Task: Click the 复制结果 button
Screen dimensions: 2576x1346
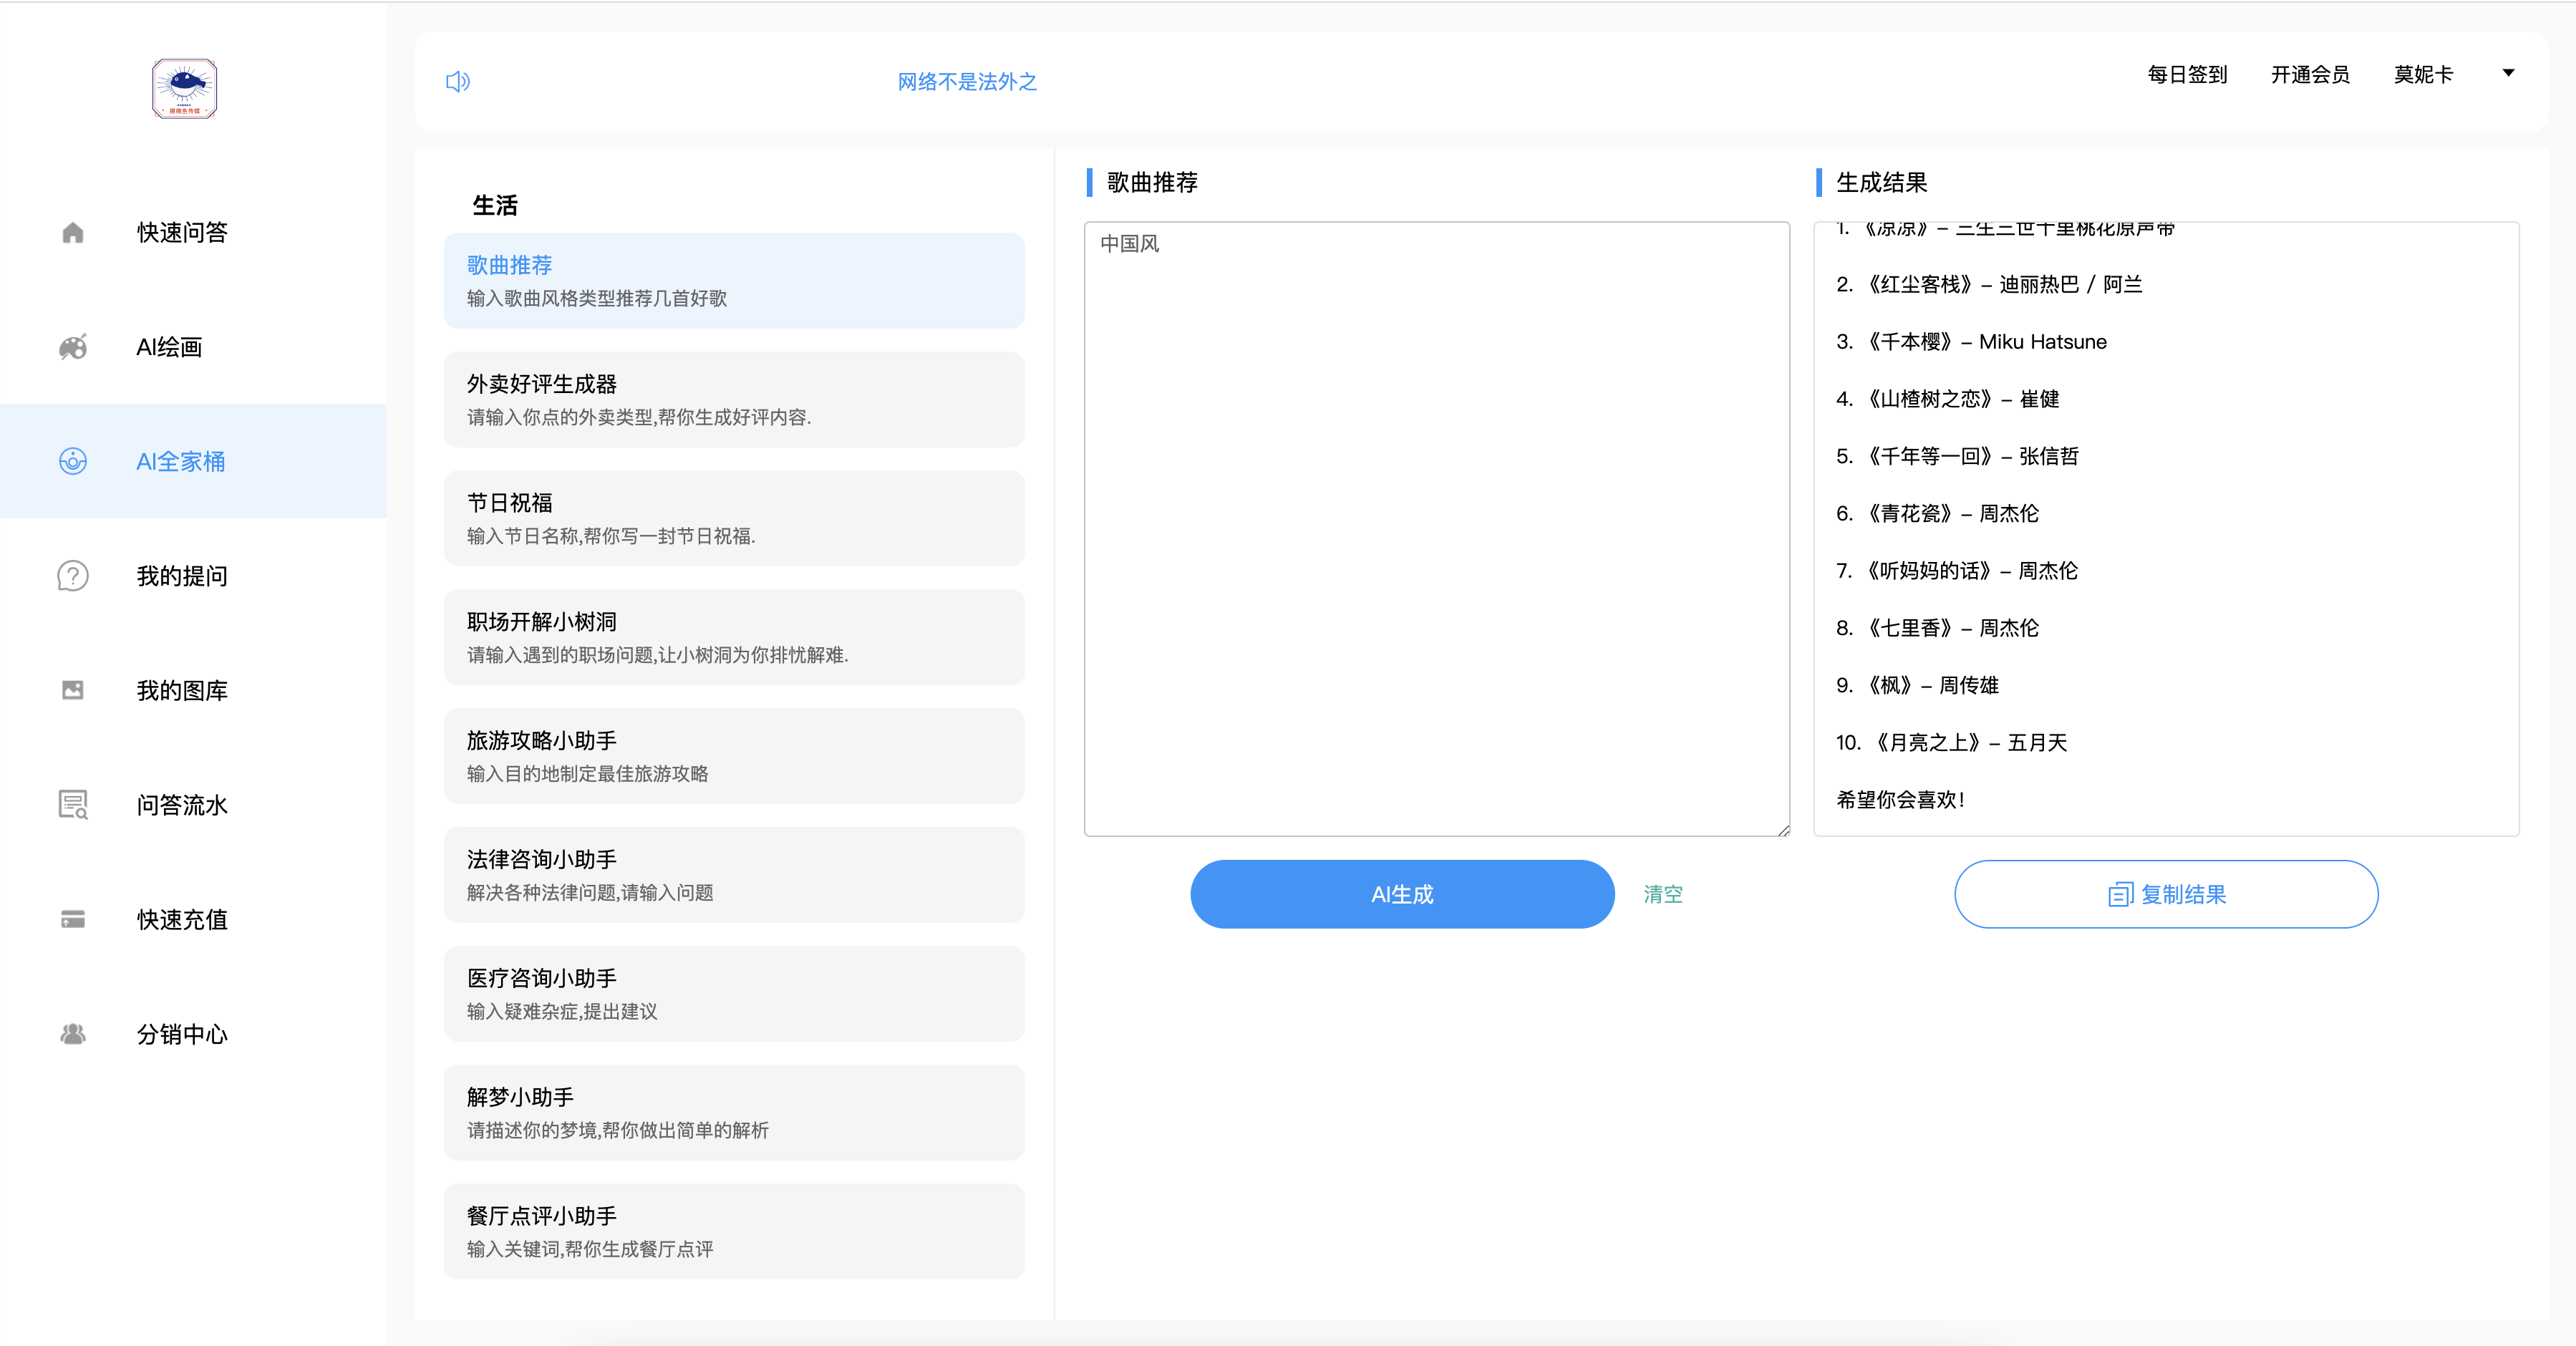Action: (2165, 894)
